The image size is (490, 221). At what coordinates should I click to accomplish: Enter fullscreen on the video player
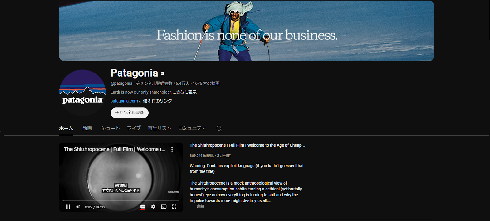174,207
